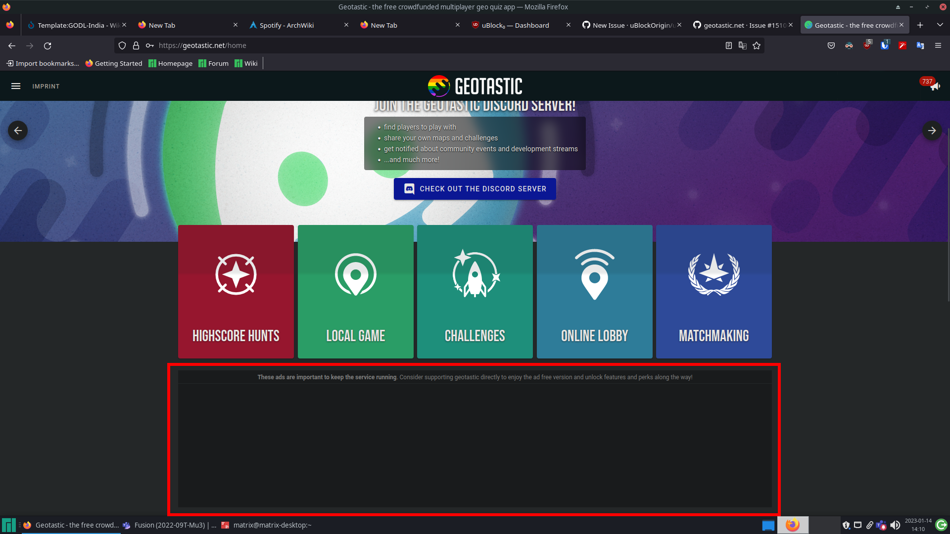Open the red magic wand extension
This screenshot has width=950, height=534.
point(902,45)
